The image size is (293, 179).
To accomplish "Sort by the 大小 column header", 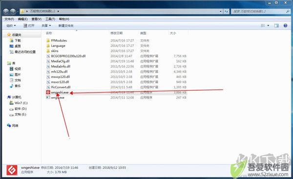I will [173, 33].
